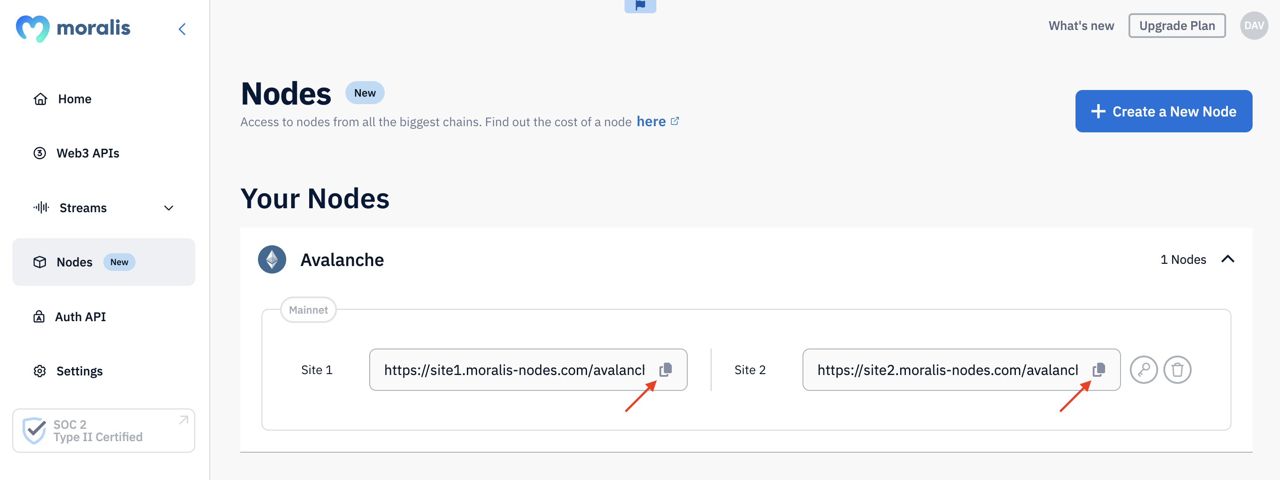The height and width of the screenshot is (480, 1280).
Task: Follow the 'here' node cost link
Action: tap(651, 122)
